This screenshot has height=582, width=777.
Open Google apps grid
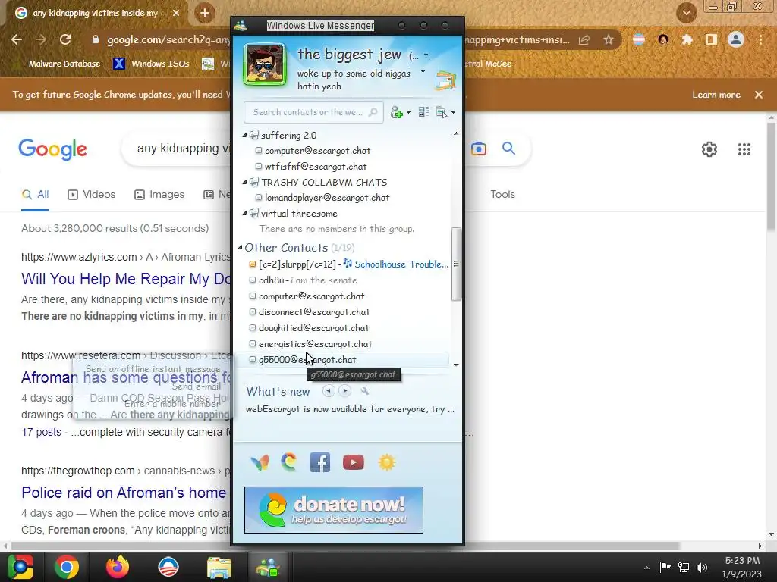(744, 149)
